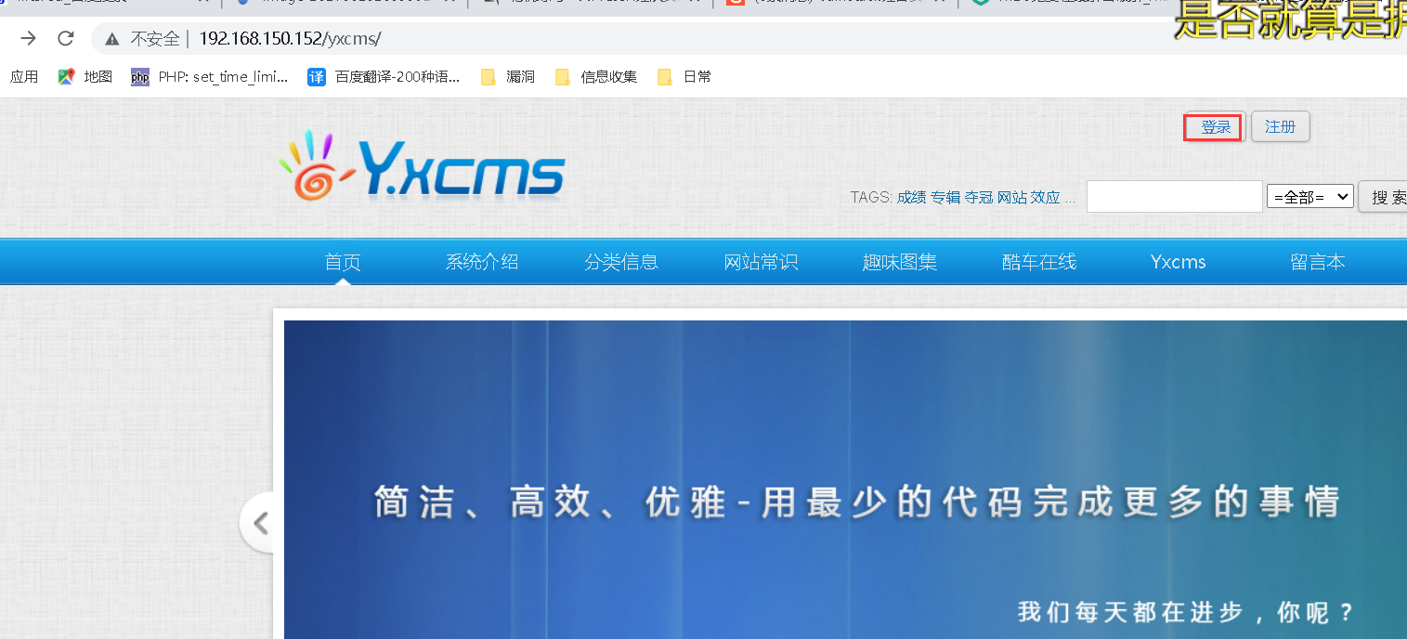Select the 首页 navigation item
The width and height of the screenshot is (1407, 639).
pyautogui.click(x=342, y=261)
